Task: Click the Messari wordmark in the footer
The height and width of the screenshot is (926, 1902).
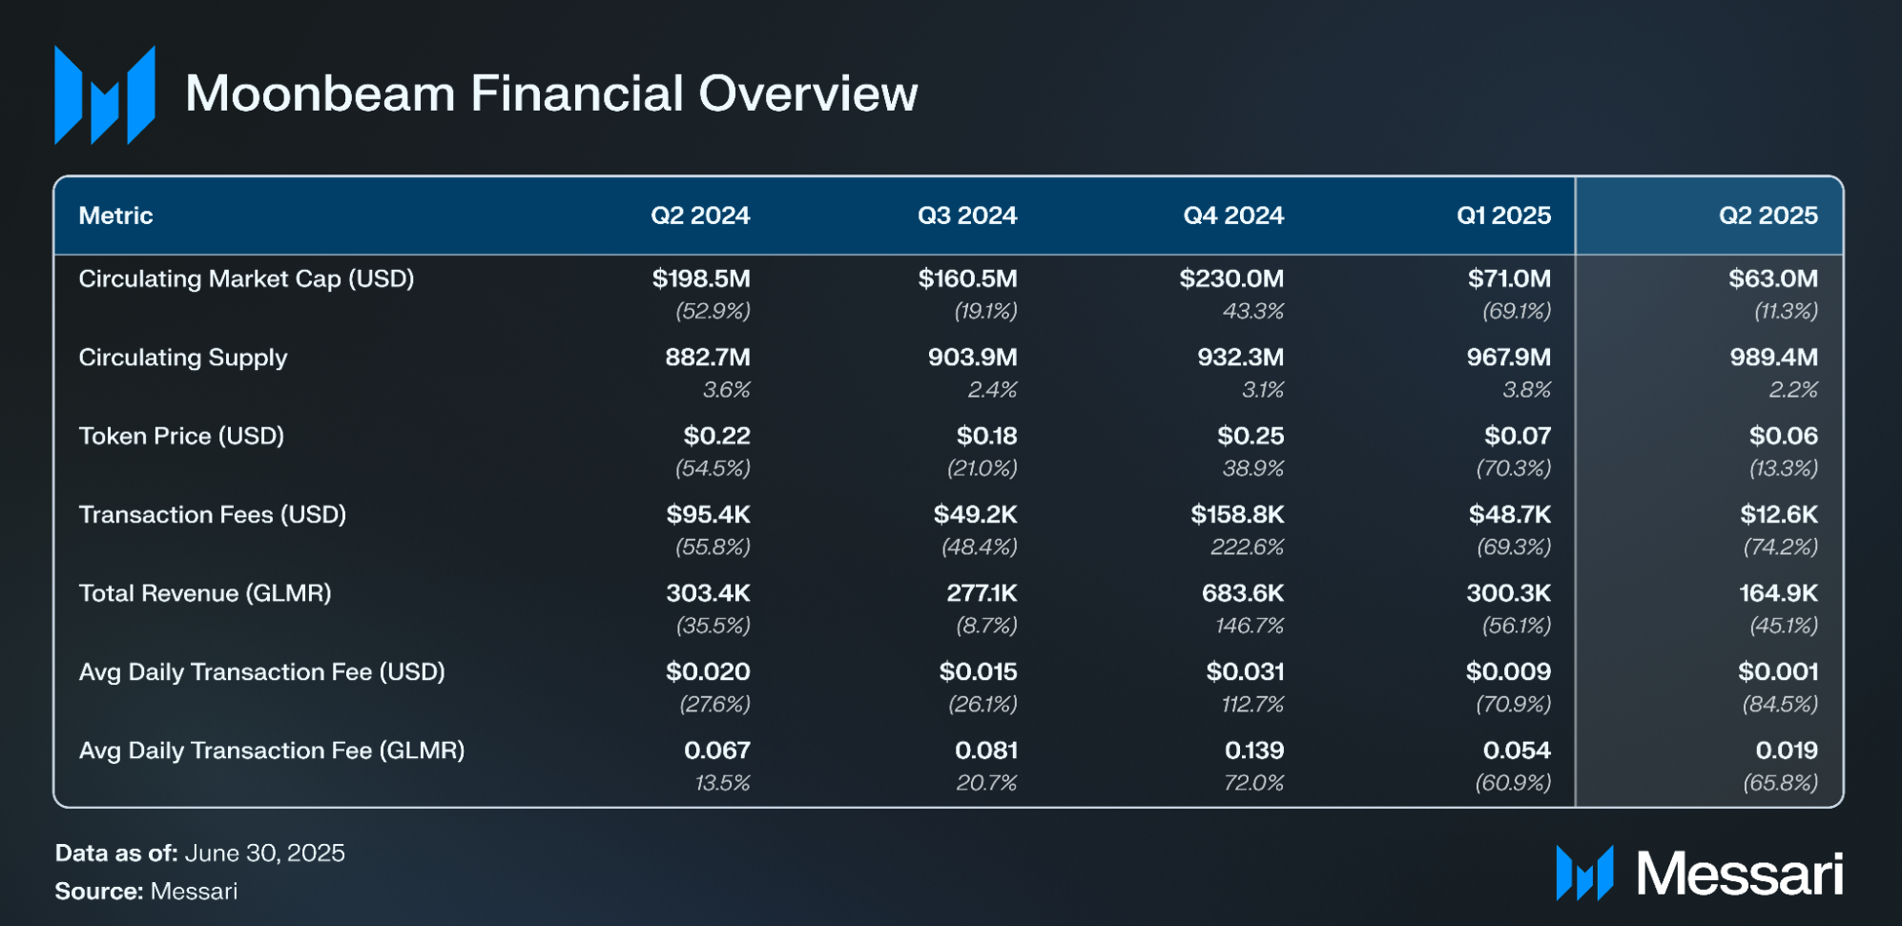Action: point(1740,874)
